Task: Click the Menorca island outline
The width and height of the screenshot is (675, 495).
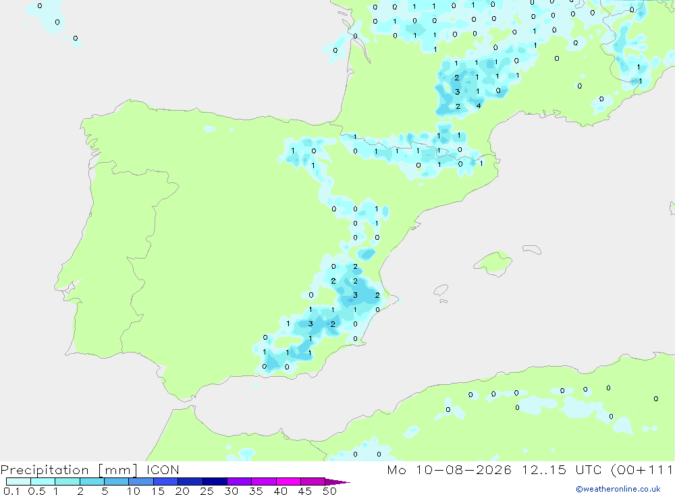Action: [x=532, y=249]
